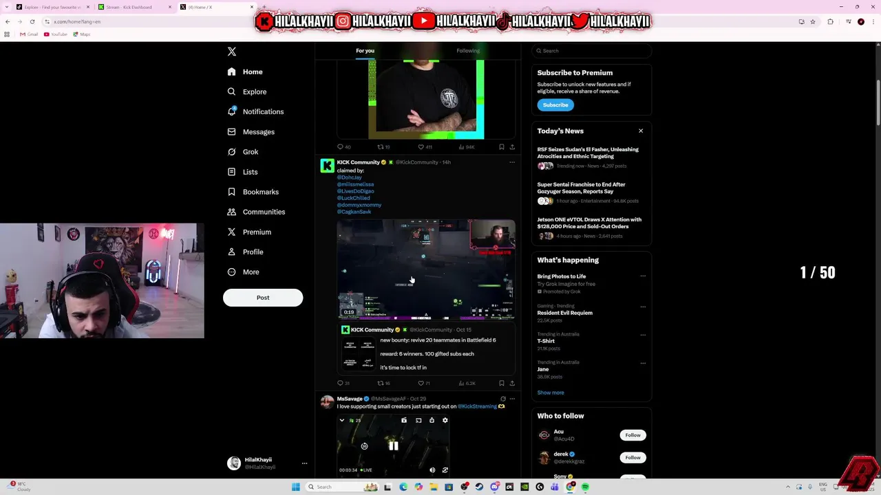This screenshot has height=495, width=881.
Task: Pause the MsSavage live stream video
Action: (x=393, y=446)
